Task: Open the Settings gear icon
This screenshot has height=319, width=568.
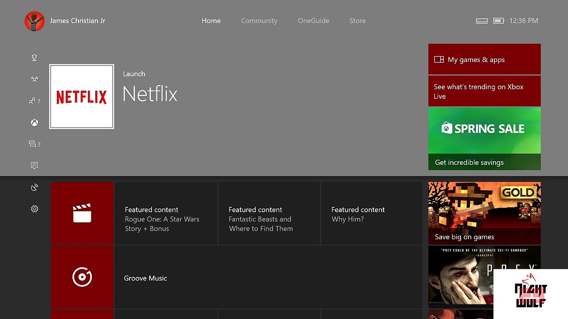Action: (34, 209)
